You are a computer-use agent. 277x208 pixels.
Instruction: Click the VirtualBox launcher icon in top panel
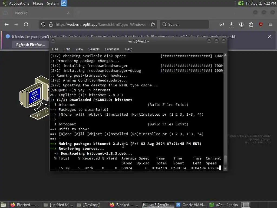pyautogui.click(x=64, y=3)
